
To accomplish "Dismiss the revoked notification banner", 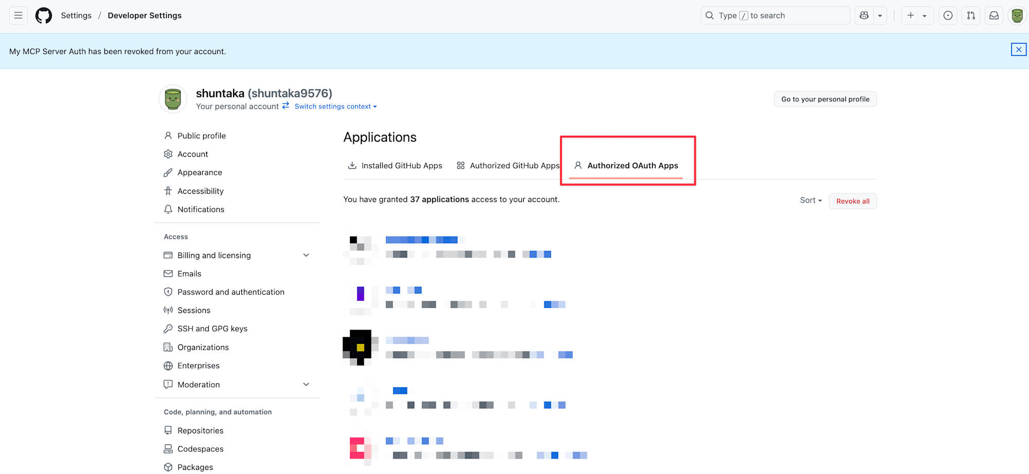I will pos(1019,49).
